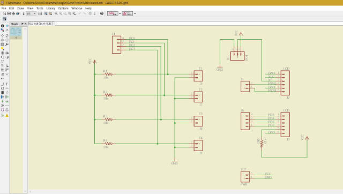
Task: Click the upper LCD connector label
Action: coord(286,69)
